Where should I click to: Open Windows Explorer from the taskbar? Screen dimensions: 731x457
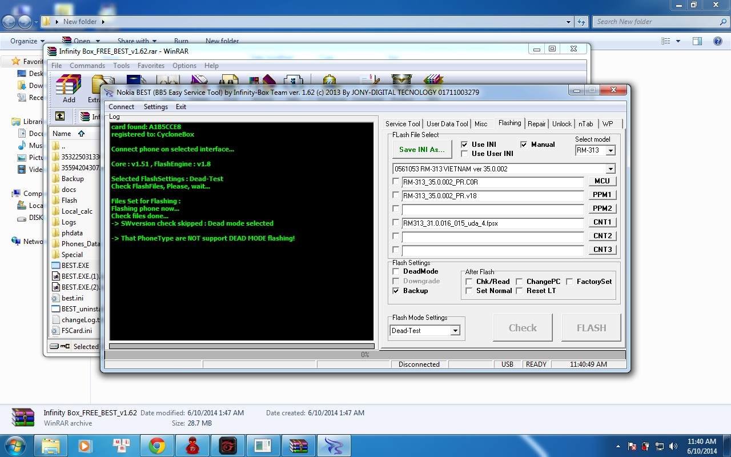click(51, 446)
